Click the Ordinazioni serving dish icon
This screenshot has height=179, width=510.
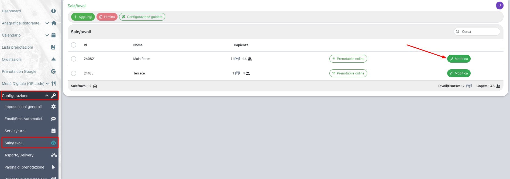(x=53, y=59)
